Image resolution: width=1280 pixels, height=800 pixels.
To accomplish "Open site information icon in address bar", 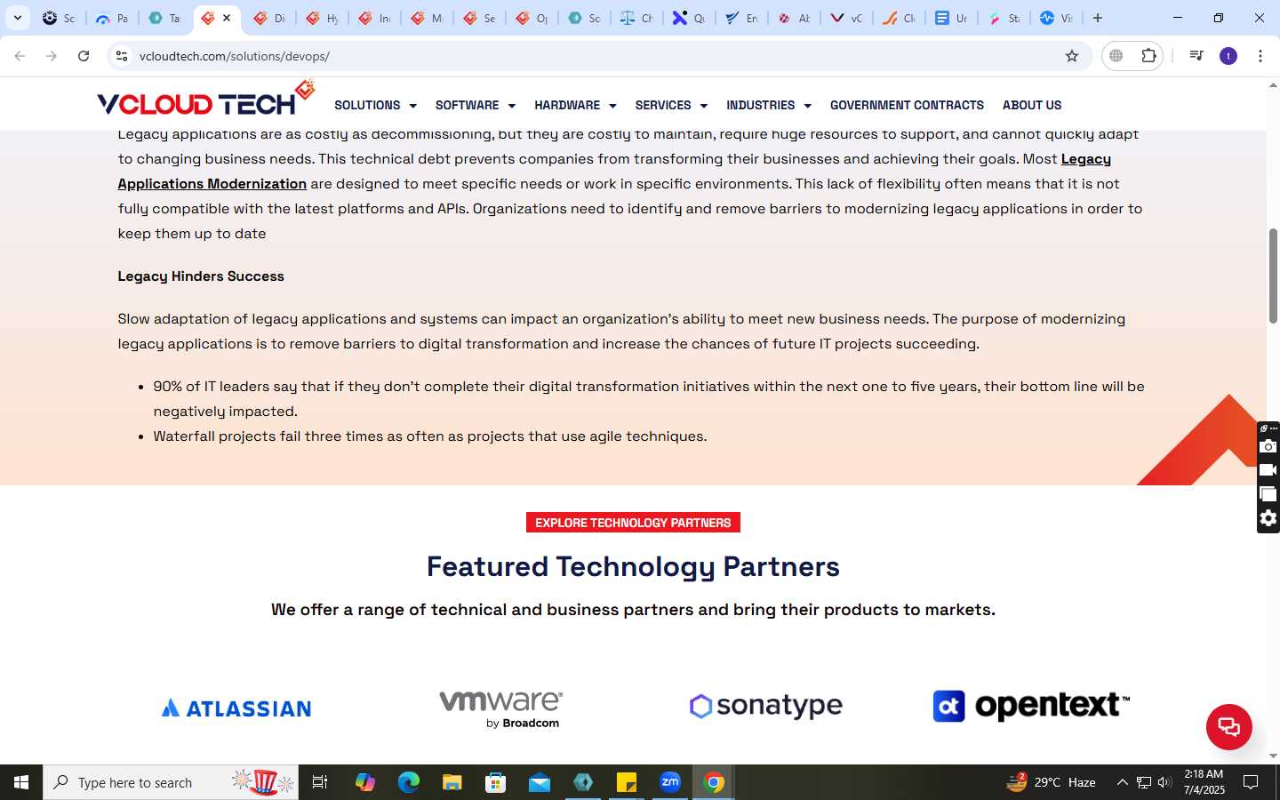I will click(x=122, y=56).
